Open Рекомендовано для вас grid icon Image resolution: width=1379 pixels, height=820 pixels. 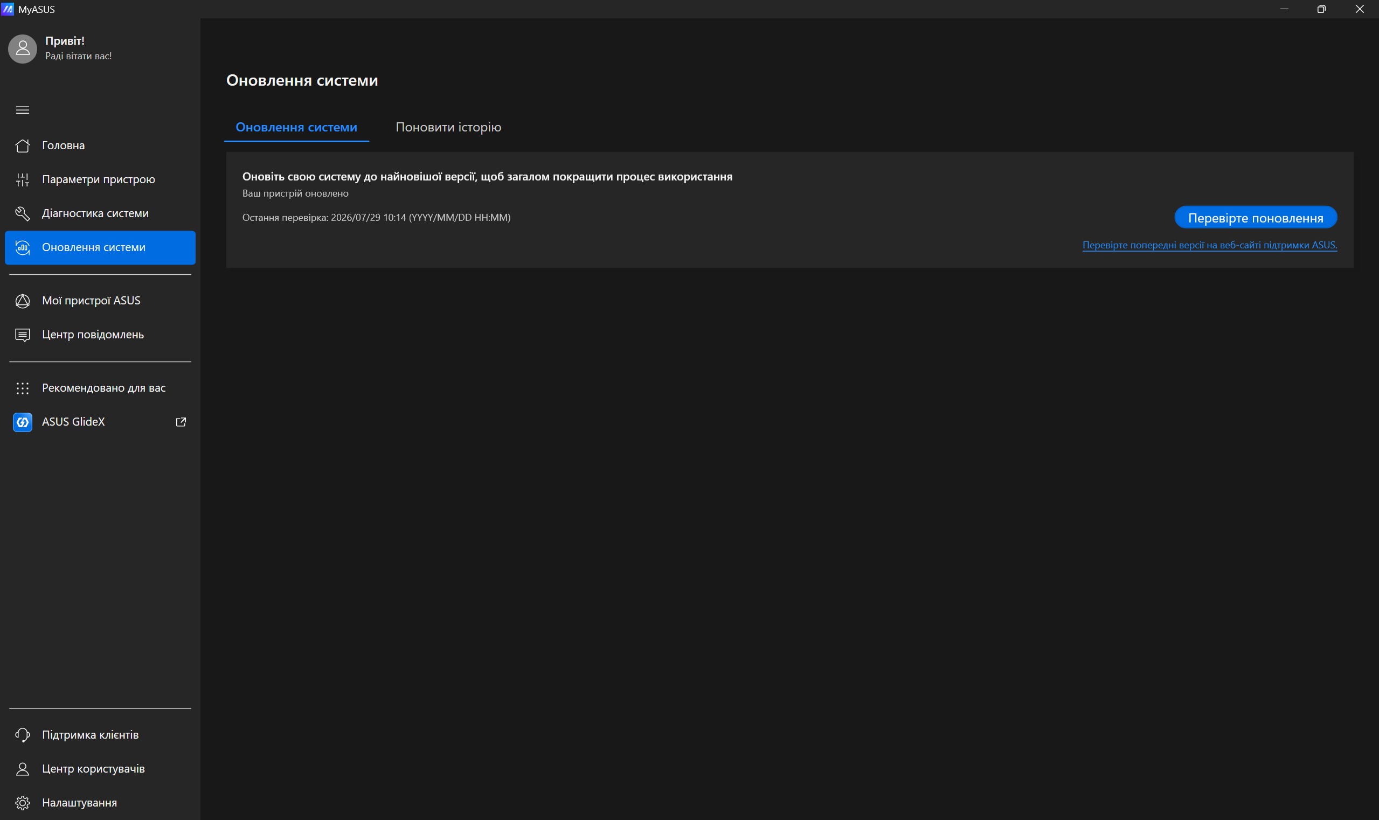point(23,388)
